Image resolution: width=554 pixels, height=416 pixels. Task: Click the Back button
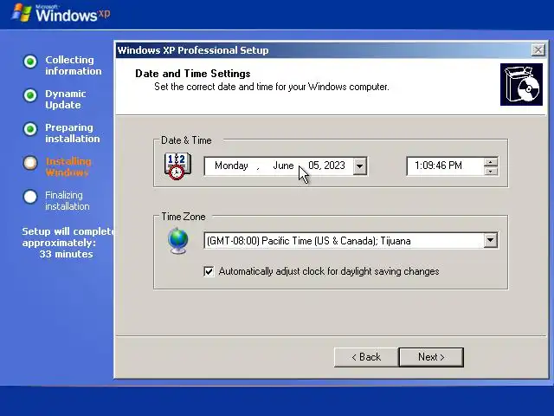[366, 357]
